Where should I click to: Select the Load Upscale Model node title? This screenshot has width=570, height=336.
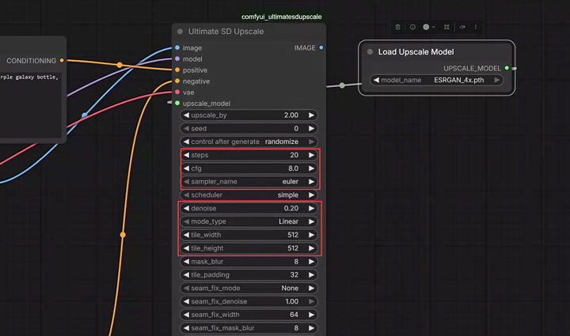click(x=416, y=52)
